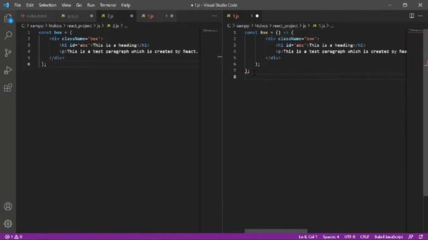The image size is (428, 240).
Task: Open More Actions in left editor group
Action: 214,16
